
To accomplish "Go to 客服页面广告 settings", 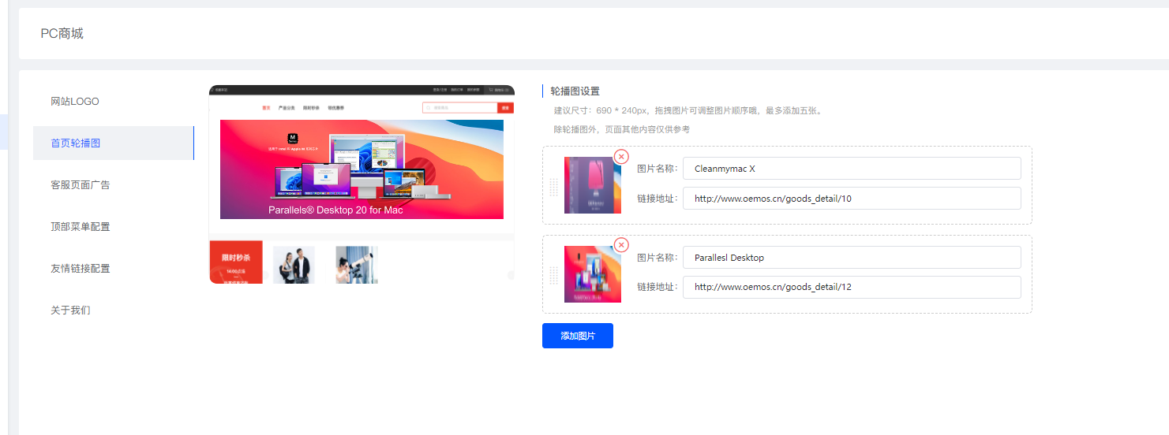I will point(81,185).
